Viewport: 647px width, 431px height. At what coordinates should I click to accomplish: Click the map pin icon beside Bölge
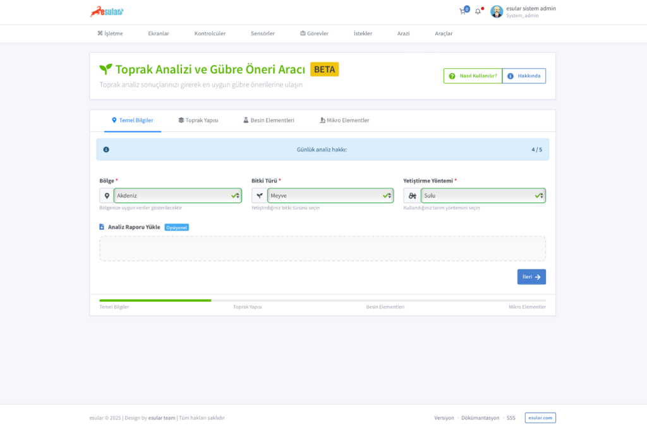tap(107, 196)
